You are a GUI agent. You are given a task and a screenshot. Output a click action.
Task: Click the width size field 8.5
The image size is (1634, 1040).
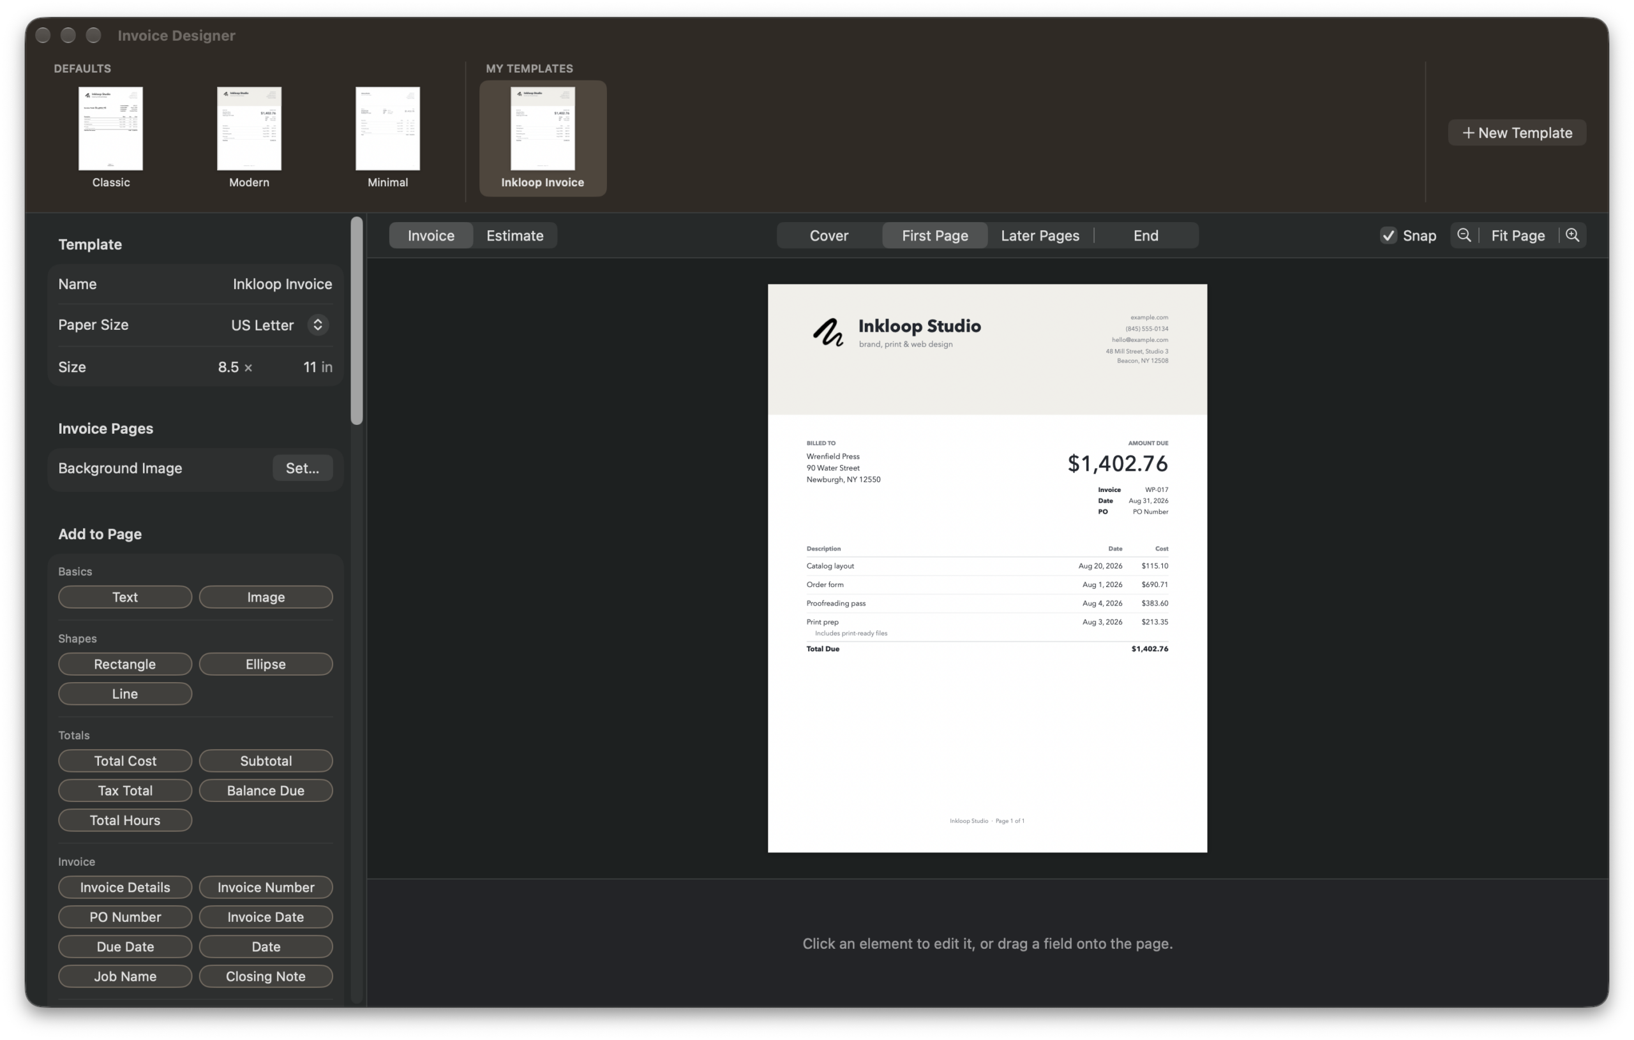click(228, 368)
